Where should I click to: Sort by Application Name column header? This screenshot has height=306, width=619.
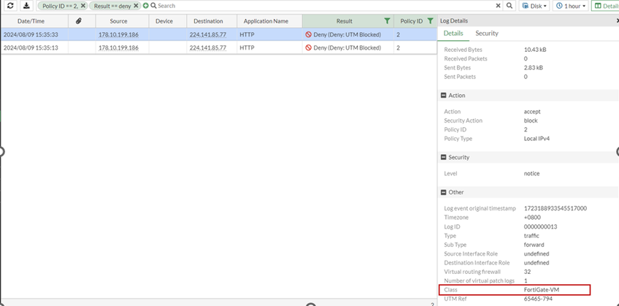[x=266, y=21]
